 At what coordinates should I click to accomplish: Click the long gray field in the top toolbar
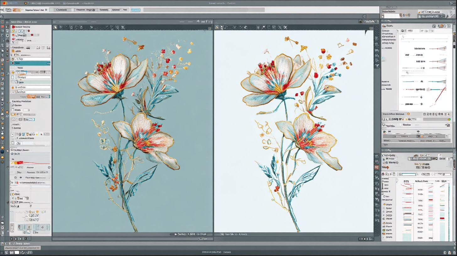point(204,10)
